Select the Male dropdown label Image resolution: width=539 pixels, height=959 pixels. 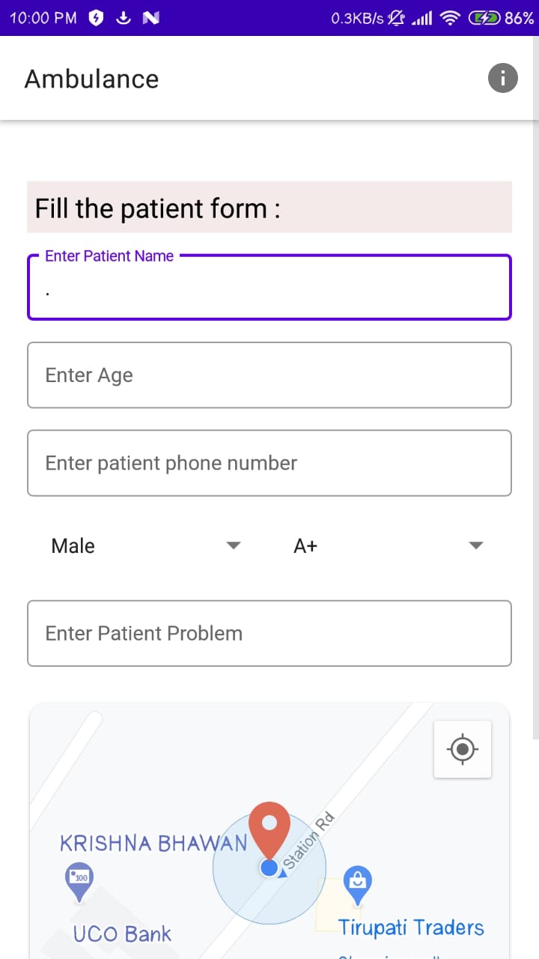73,545
